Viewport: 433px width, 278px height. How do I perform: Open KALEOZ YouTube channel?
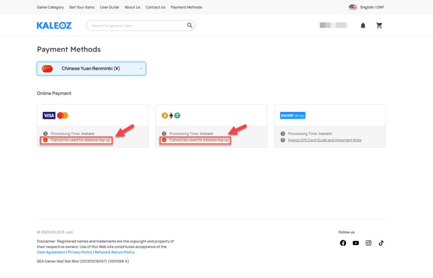click(355, 243)
